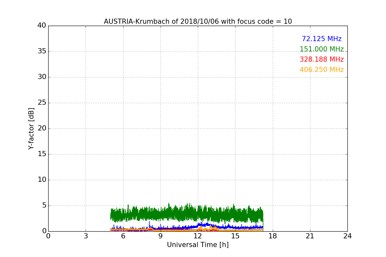Image resolution: width=386 pixels, height=257 pixels.
Task: Click the x-axis tick label '6'
Action: point(123,236)
